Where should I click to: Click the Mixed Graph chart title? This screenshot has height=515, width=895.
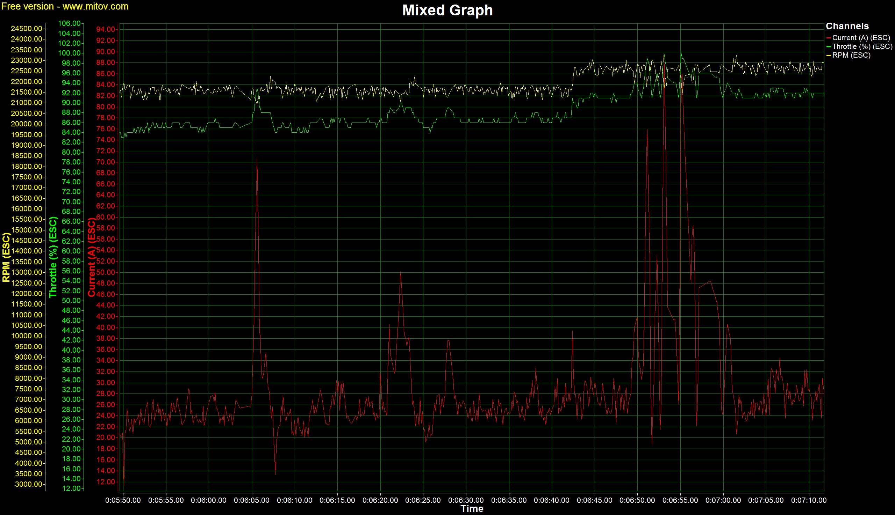[447, 10]
